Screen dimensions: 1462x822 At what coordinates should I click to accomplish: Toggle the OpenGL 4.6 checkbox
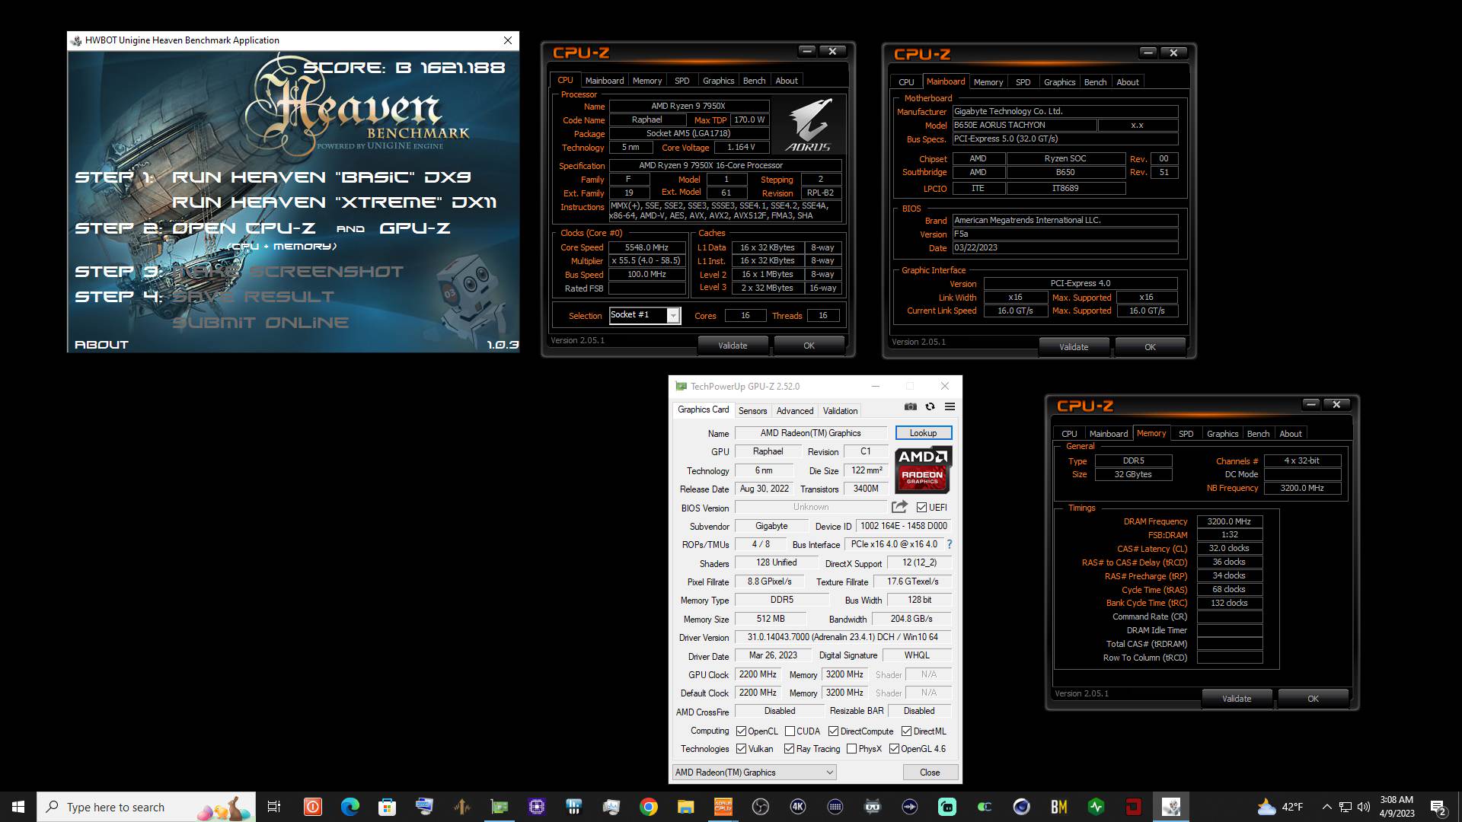[x=894, y=749]
